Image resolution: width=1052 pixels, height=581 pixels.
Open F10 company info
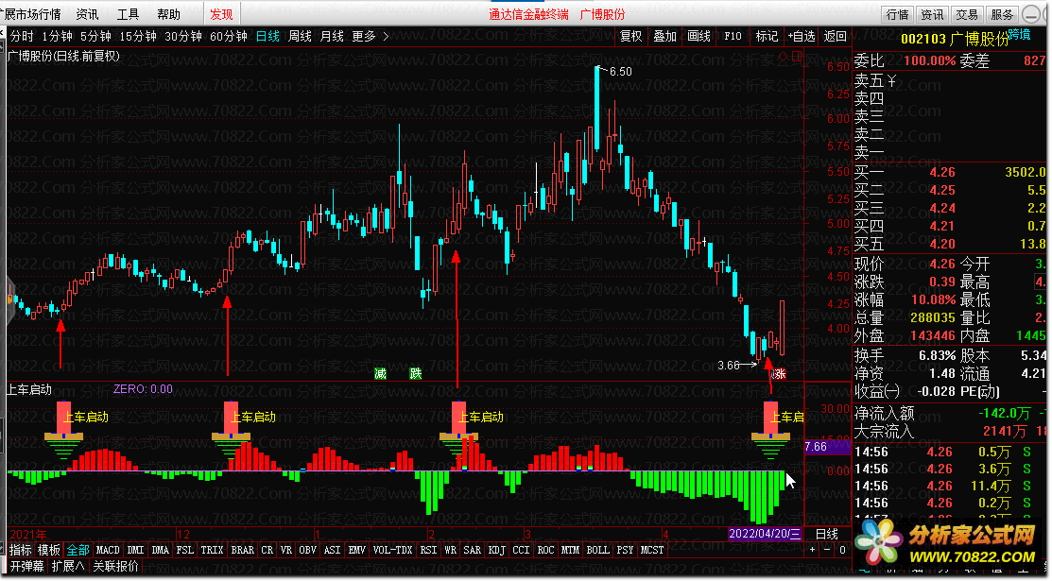[733, 36]
